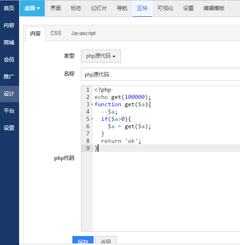Select the 区块 top tab
240x245 pixels.
click(x=142, y=8)
